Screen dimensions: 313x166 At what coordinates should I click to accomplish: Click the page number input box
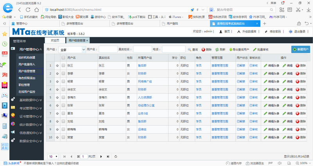pos(84,157)
